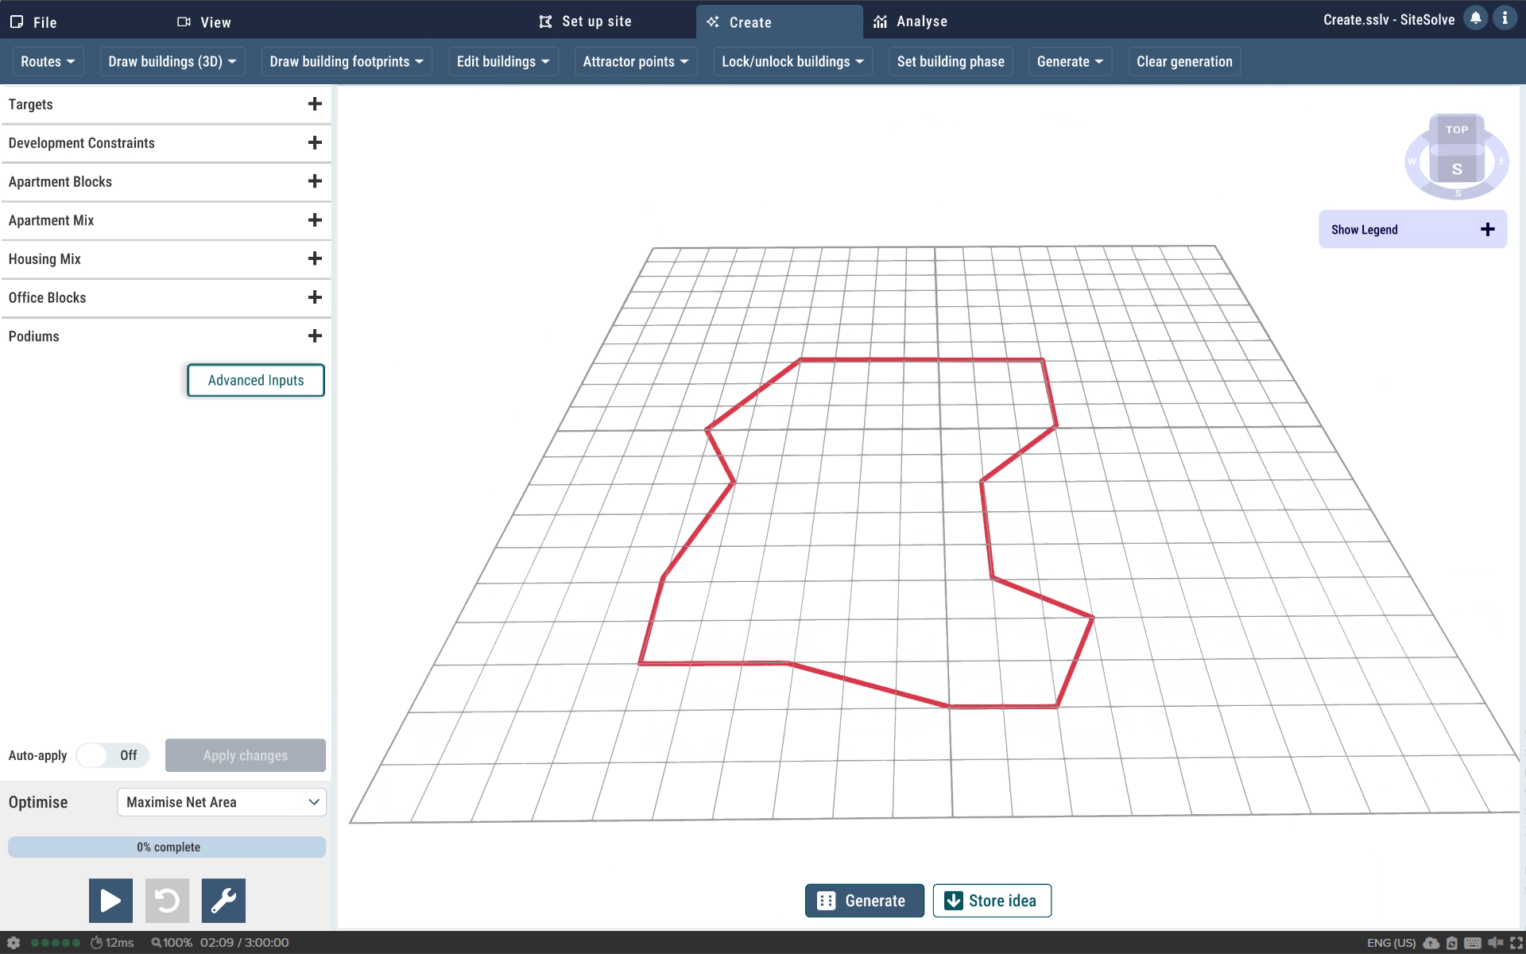Image resolution: width=1526 pixels, height=954 pixels.
Task: Click the 0% complete progress bar
Action: click(167, 847)
